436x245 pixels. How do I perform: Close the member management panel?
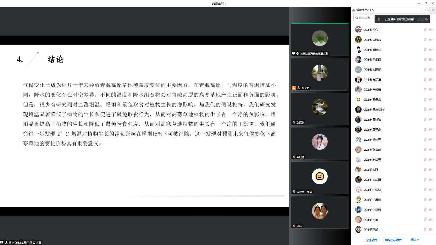coord(428,10)
